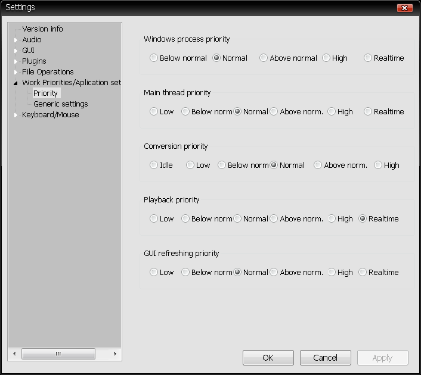Screen dimensions: 421x375
Task: Open the Keyboard/Mouse category
Action: pos(51,115)
